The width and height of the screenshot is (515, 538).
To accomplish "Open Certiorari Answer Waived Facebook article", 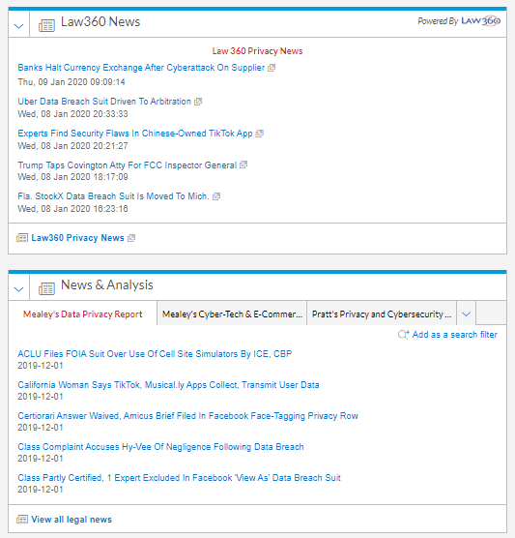I will pyautogui.click(x=187, y=416).
